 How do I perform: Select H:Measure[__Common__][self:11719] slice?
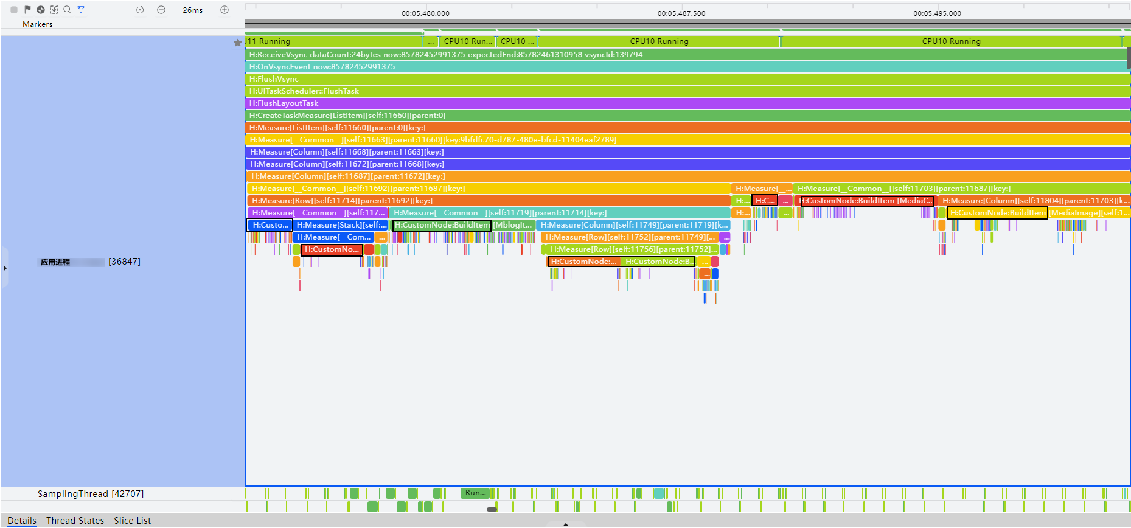click(559, 213)
